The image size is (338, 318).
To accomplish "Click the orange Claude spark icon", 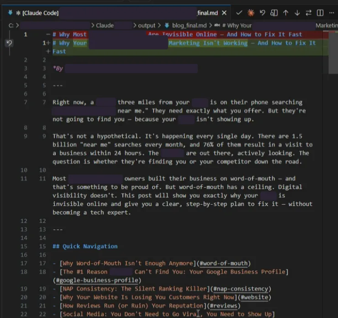I will [251, 13].
